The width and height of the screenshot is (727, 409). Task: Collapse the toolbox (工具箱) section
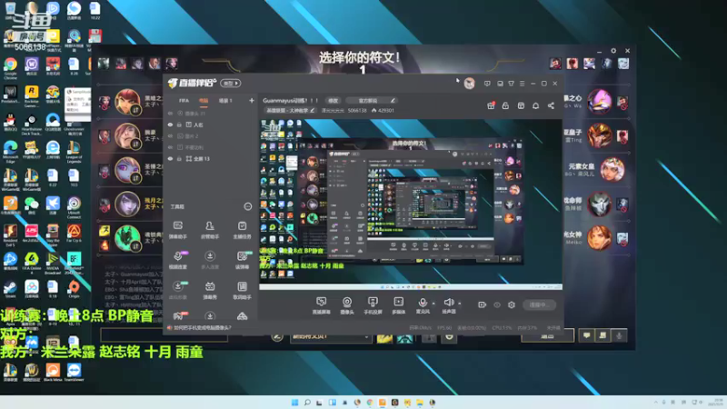point(247,206)
